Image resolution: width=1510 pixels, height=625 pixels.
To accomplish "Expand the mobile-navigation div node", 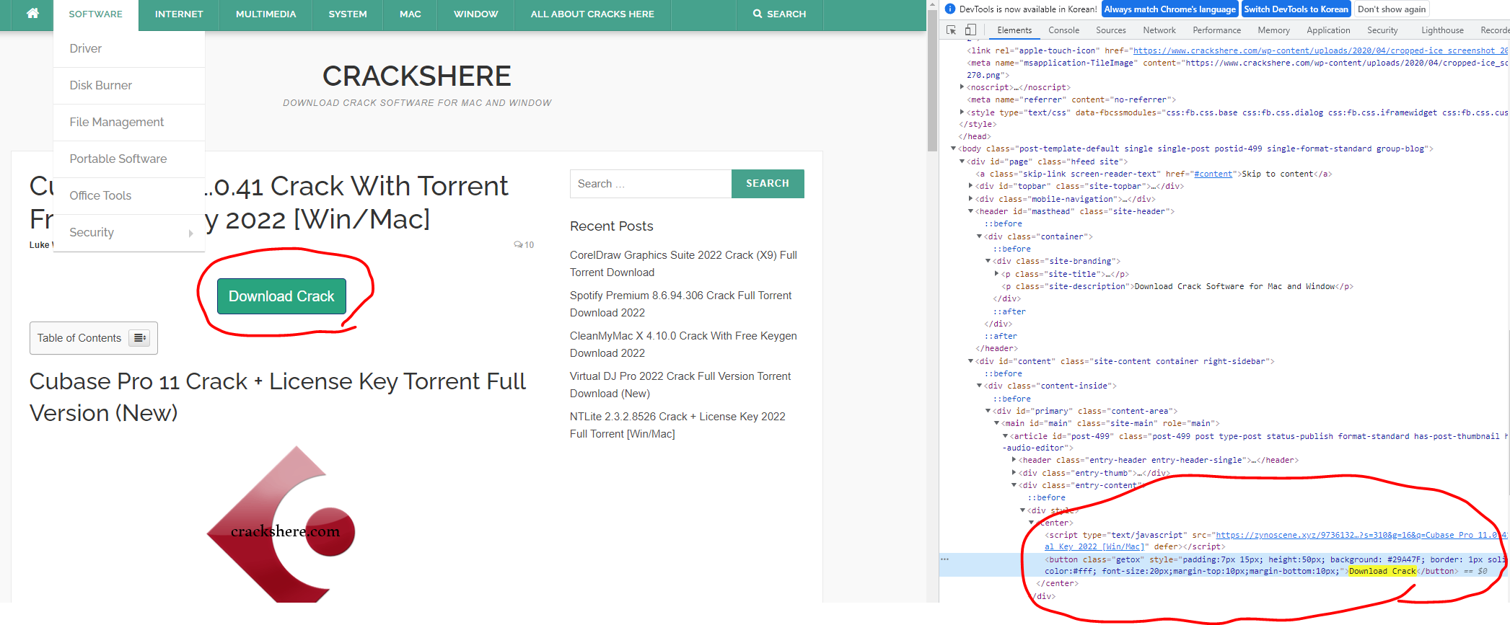I will click(970, 199).
